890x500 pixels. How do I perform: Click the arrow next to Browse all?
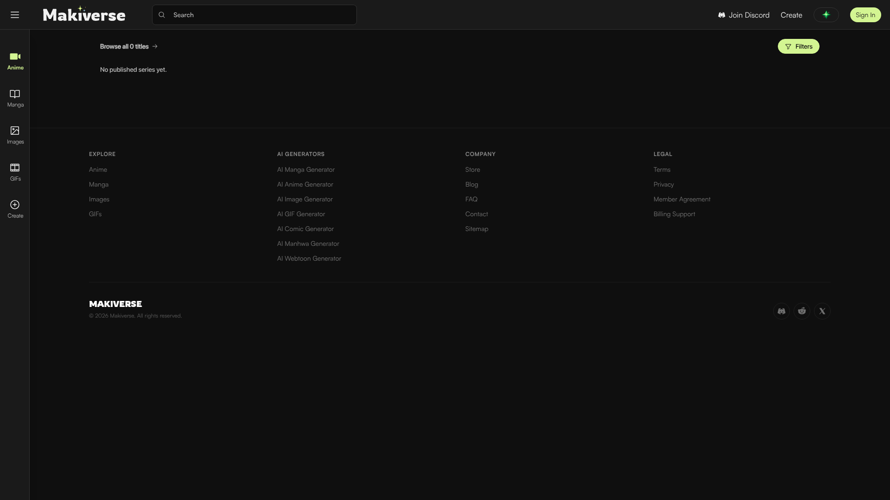click(x=155, y=46)
